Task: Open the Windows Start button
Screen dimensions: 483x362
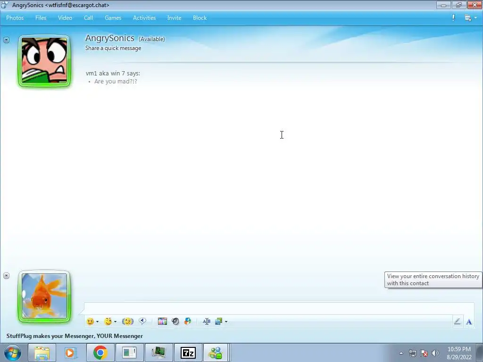Action: click(13, 353)
